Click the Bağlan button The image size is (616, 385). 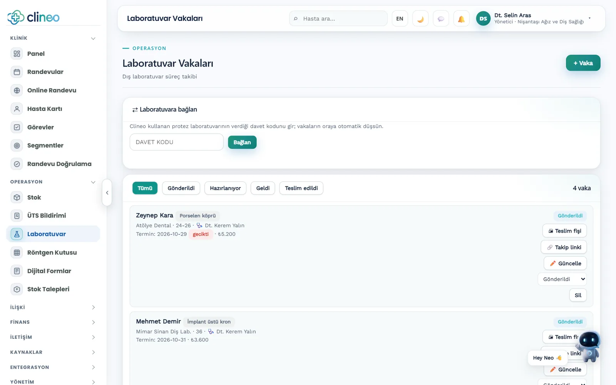coord(242,142)
